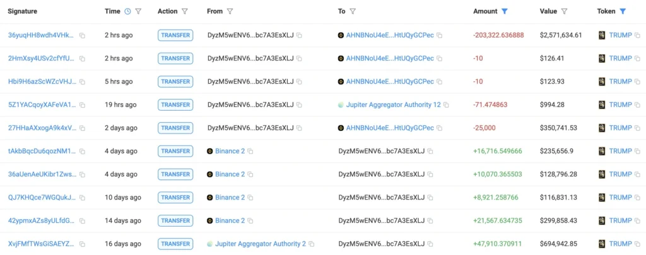Open the Jupiter Aggregator Authority 12 account link
This screenshot has height=255, width=646.
393,105
